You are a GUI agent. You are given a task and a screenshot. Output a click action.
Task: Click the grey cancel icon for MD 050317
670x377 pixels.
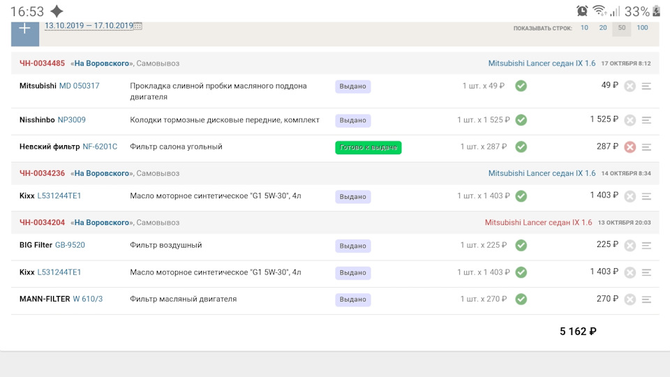[x=630, y=86]
